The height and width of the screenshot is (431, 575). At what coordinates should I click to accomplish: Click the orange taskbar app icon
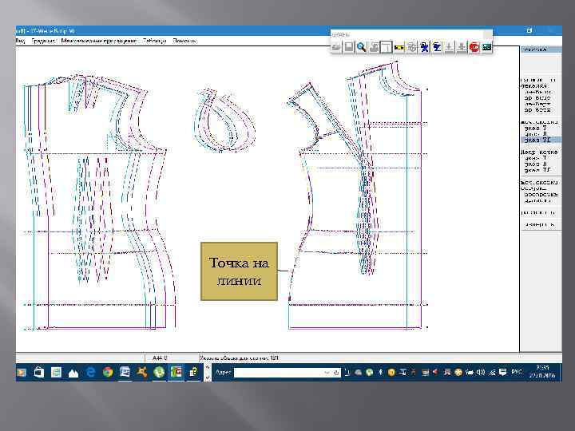[142, 373]
